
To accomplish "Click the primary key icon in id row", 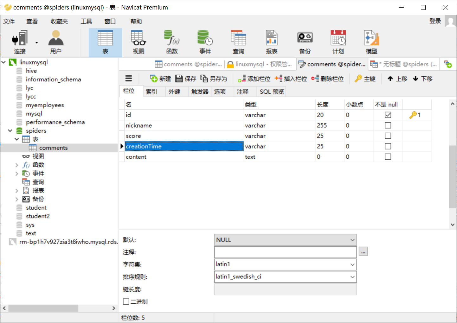I will (413, 115).
